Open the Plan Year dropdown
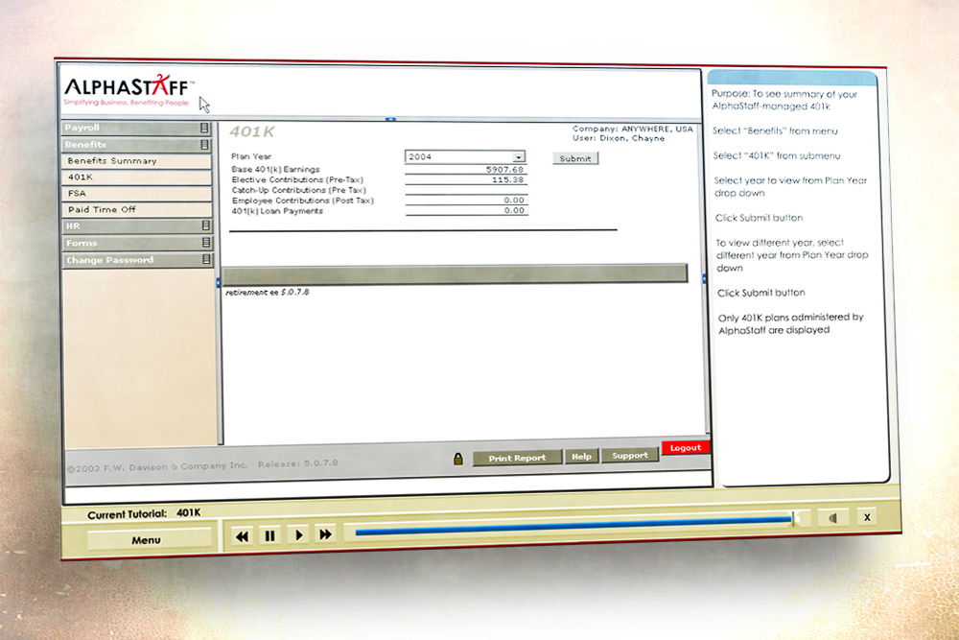 (518, 156)
